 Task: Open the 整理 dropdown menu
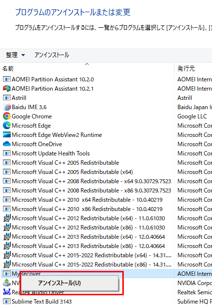point(15,55)
